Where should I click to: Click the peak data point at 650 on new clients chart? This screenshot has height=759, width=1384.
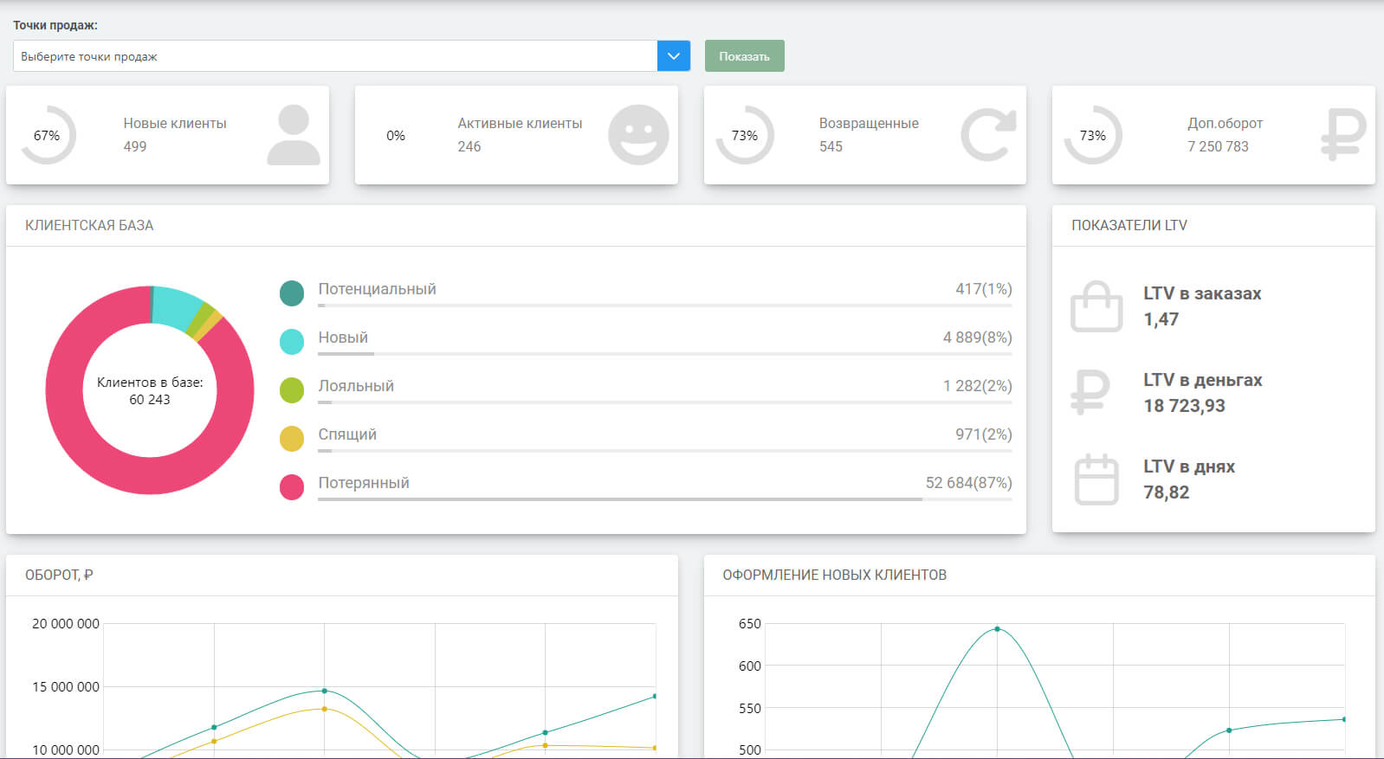(997, 629)
